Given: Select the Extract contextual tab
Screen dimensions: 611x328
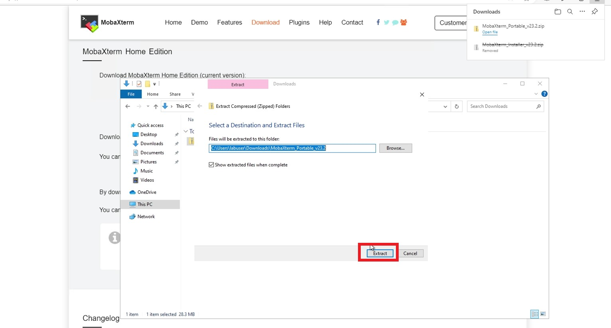Looking at the screenshot, I should click(238, 84).
